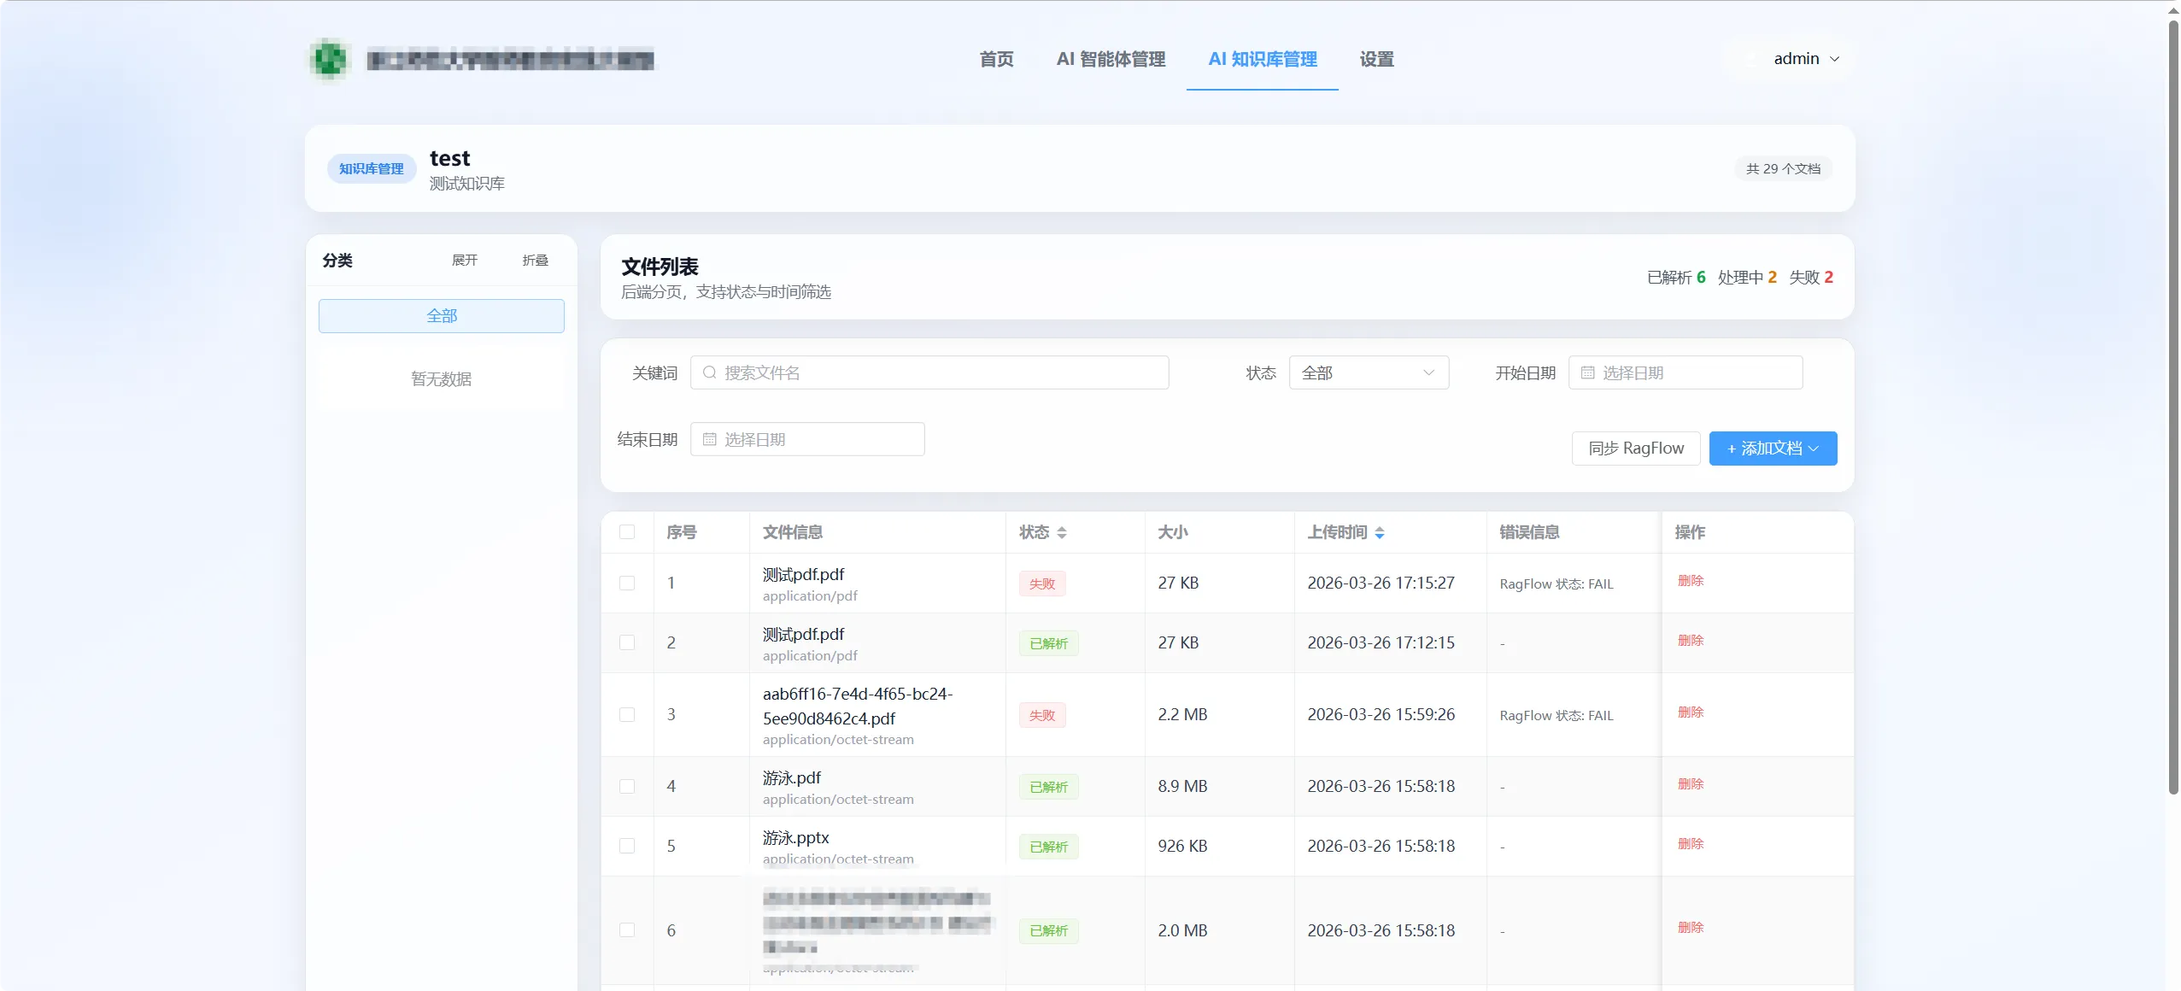The image size is (2181, 991).
Task: Click the 结束日期 date picker field
Action: (807, 439)
